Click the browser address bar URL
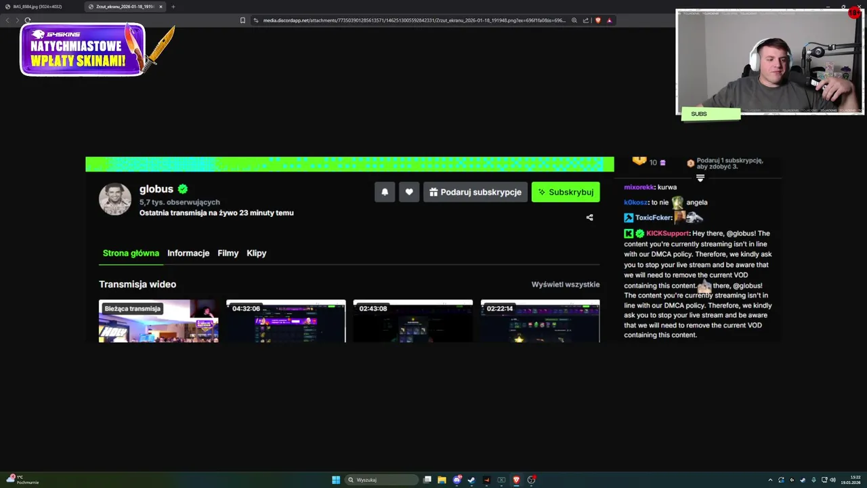This screenshot has height=488, width=867. pyautogui.click(x=414, y=20)
